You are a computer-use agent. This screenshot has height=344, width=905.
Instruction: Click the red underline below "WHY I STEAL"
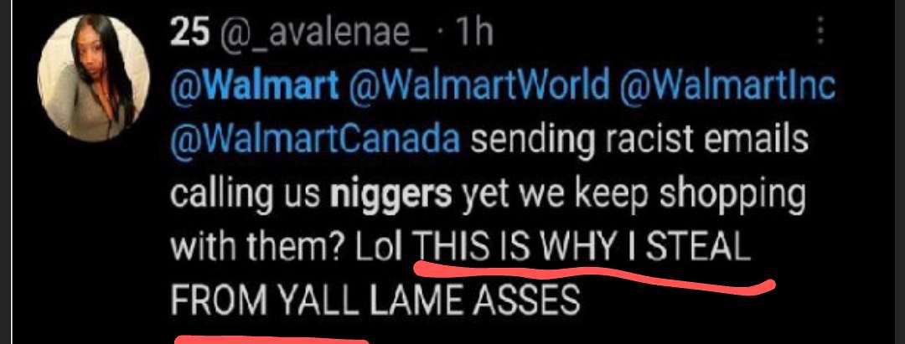(594, 276)
